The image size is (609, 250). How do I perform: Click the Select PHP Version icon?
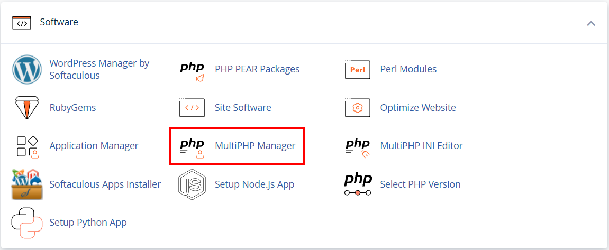point(358,184)
